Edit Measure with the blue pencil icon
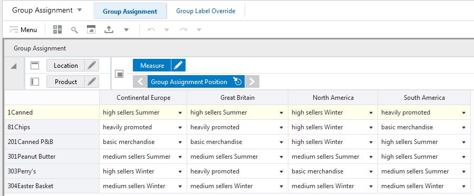This screenshot has width=474, height=196. [178, 65]
